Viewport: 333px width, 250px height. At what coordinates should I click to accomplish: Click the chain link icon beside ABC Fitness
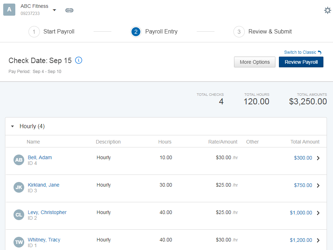point(69,10)
